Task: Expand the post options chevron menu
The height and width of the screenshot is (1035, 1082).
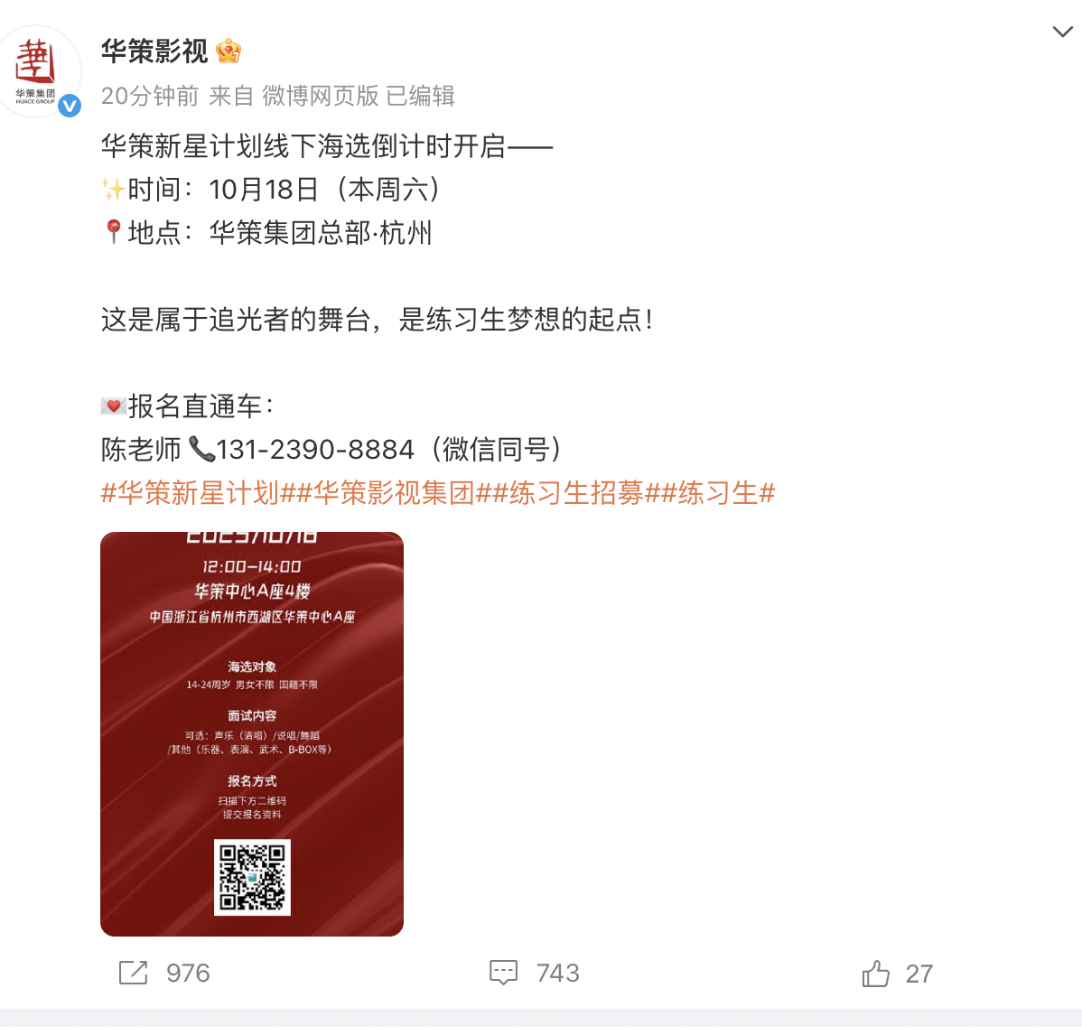Action: click(1062, 32)
